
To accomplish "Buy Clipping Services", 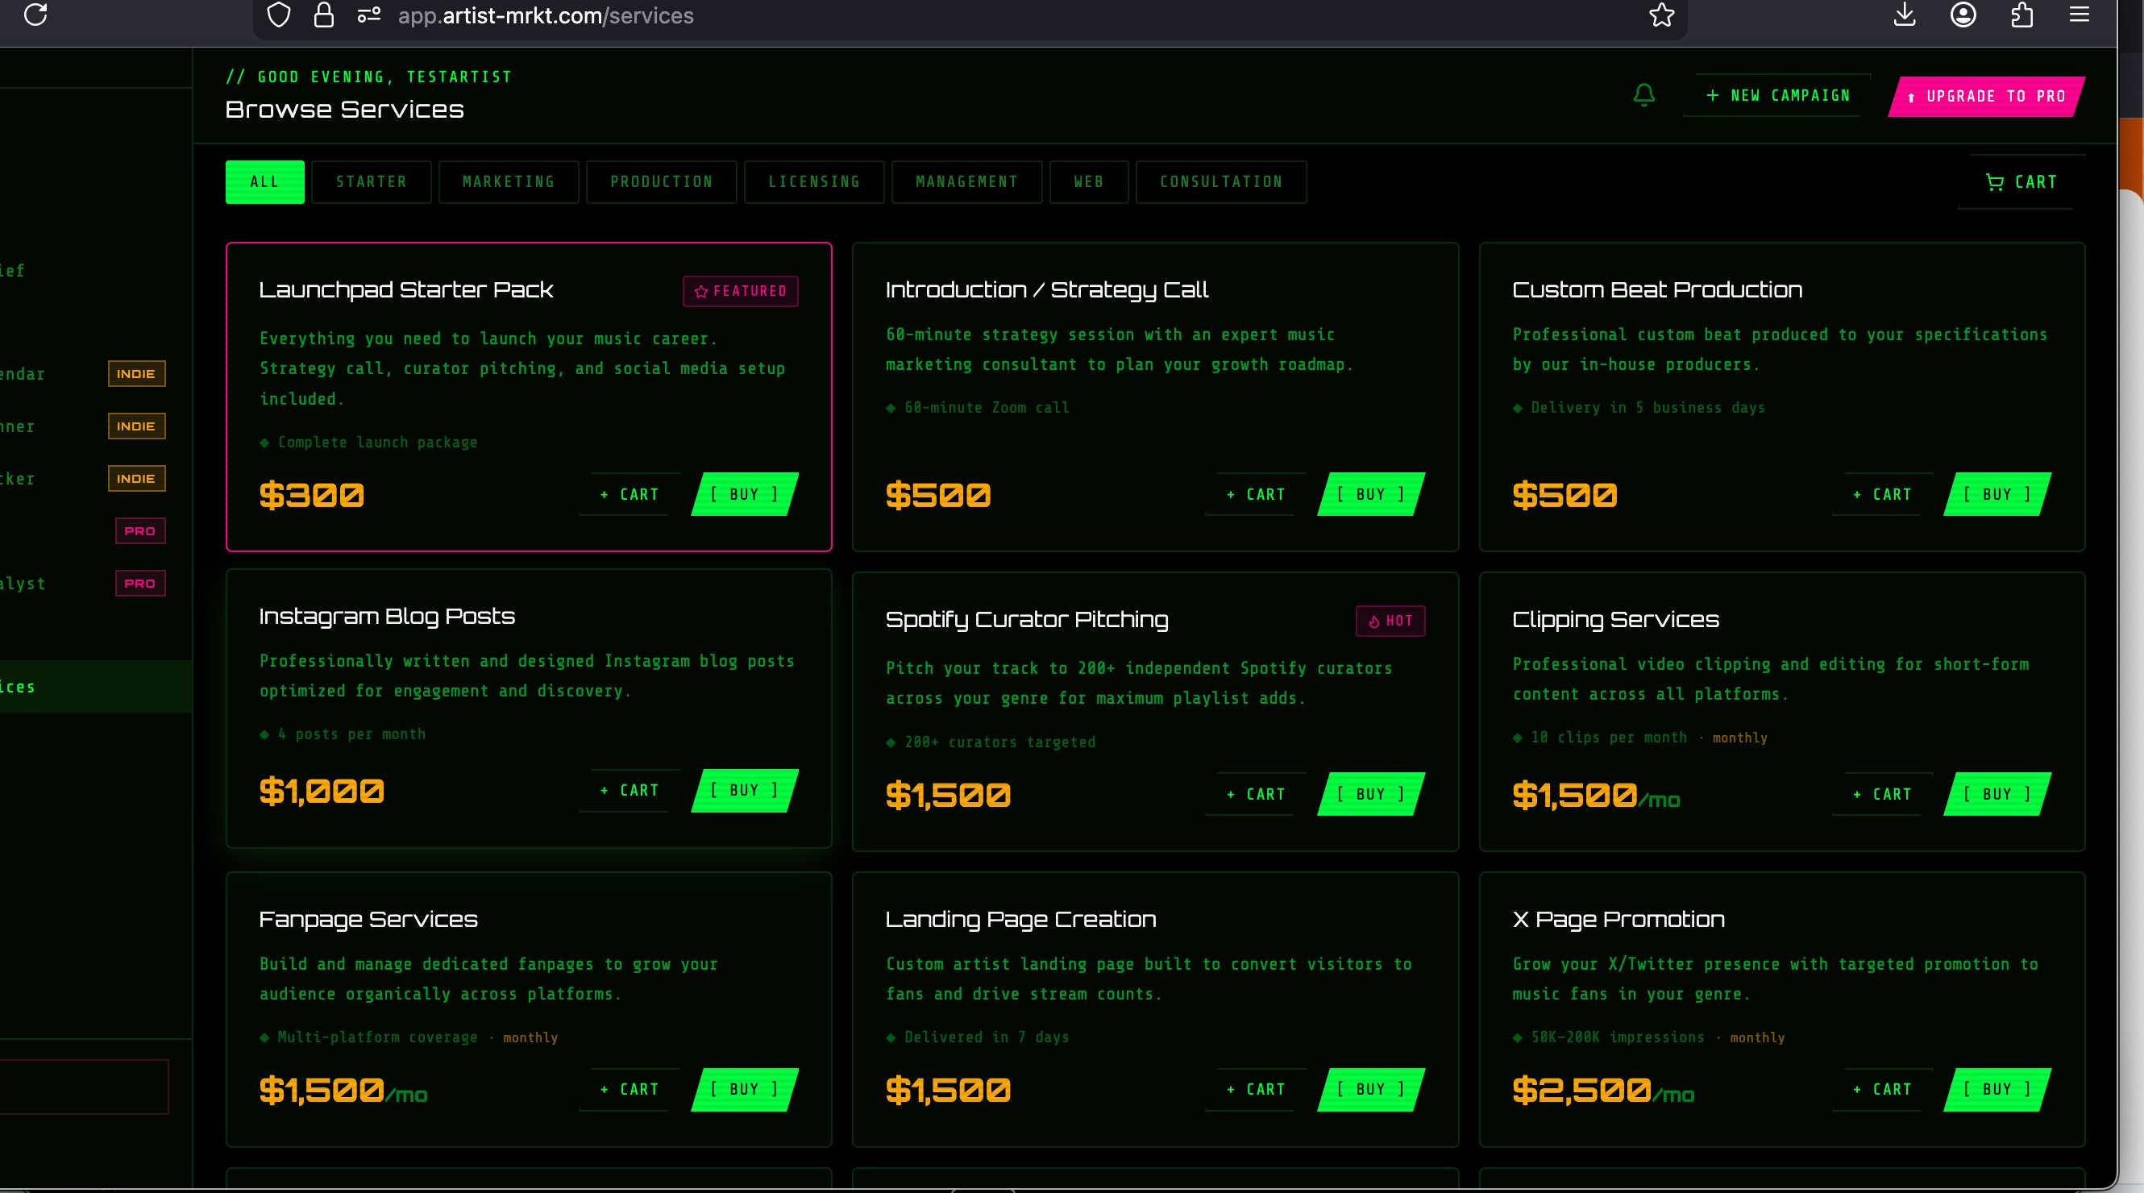I will (x=1997, y=794).
